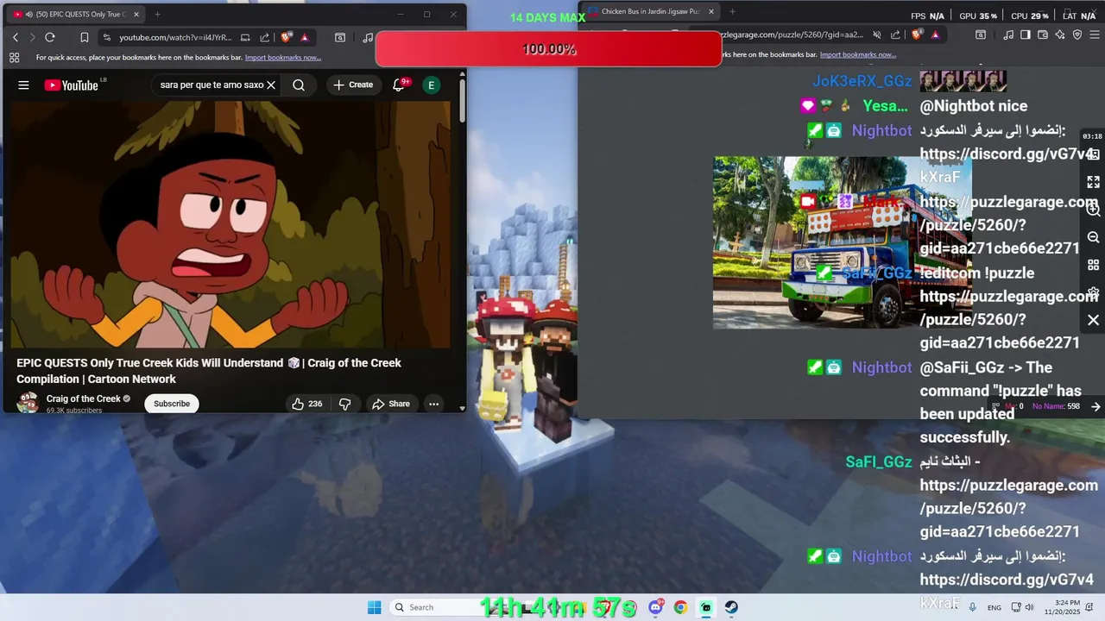Open Brave Shields in the YouTube window
The image size is (1105, 621).
click(x=287, y=37)
